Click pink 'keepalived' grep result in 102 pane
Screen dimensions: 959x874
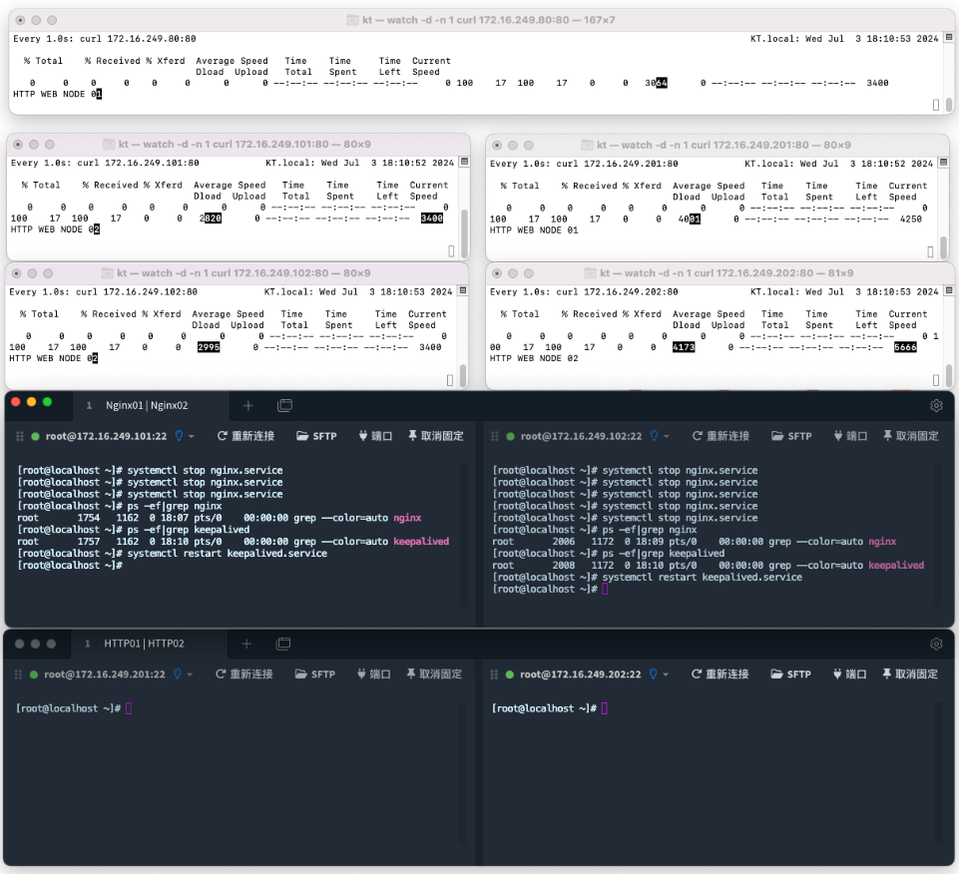pos(896,565)
